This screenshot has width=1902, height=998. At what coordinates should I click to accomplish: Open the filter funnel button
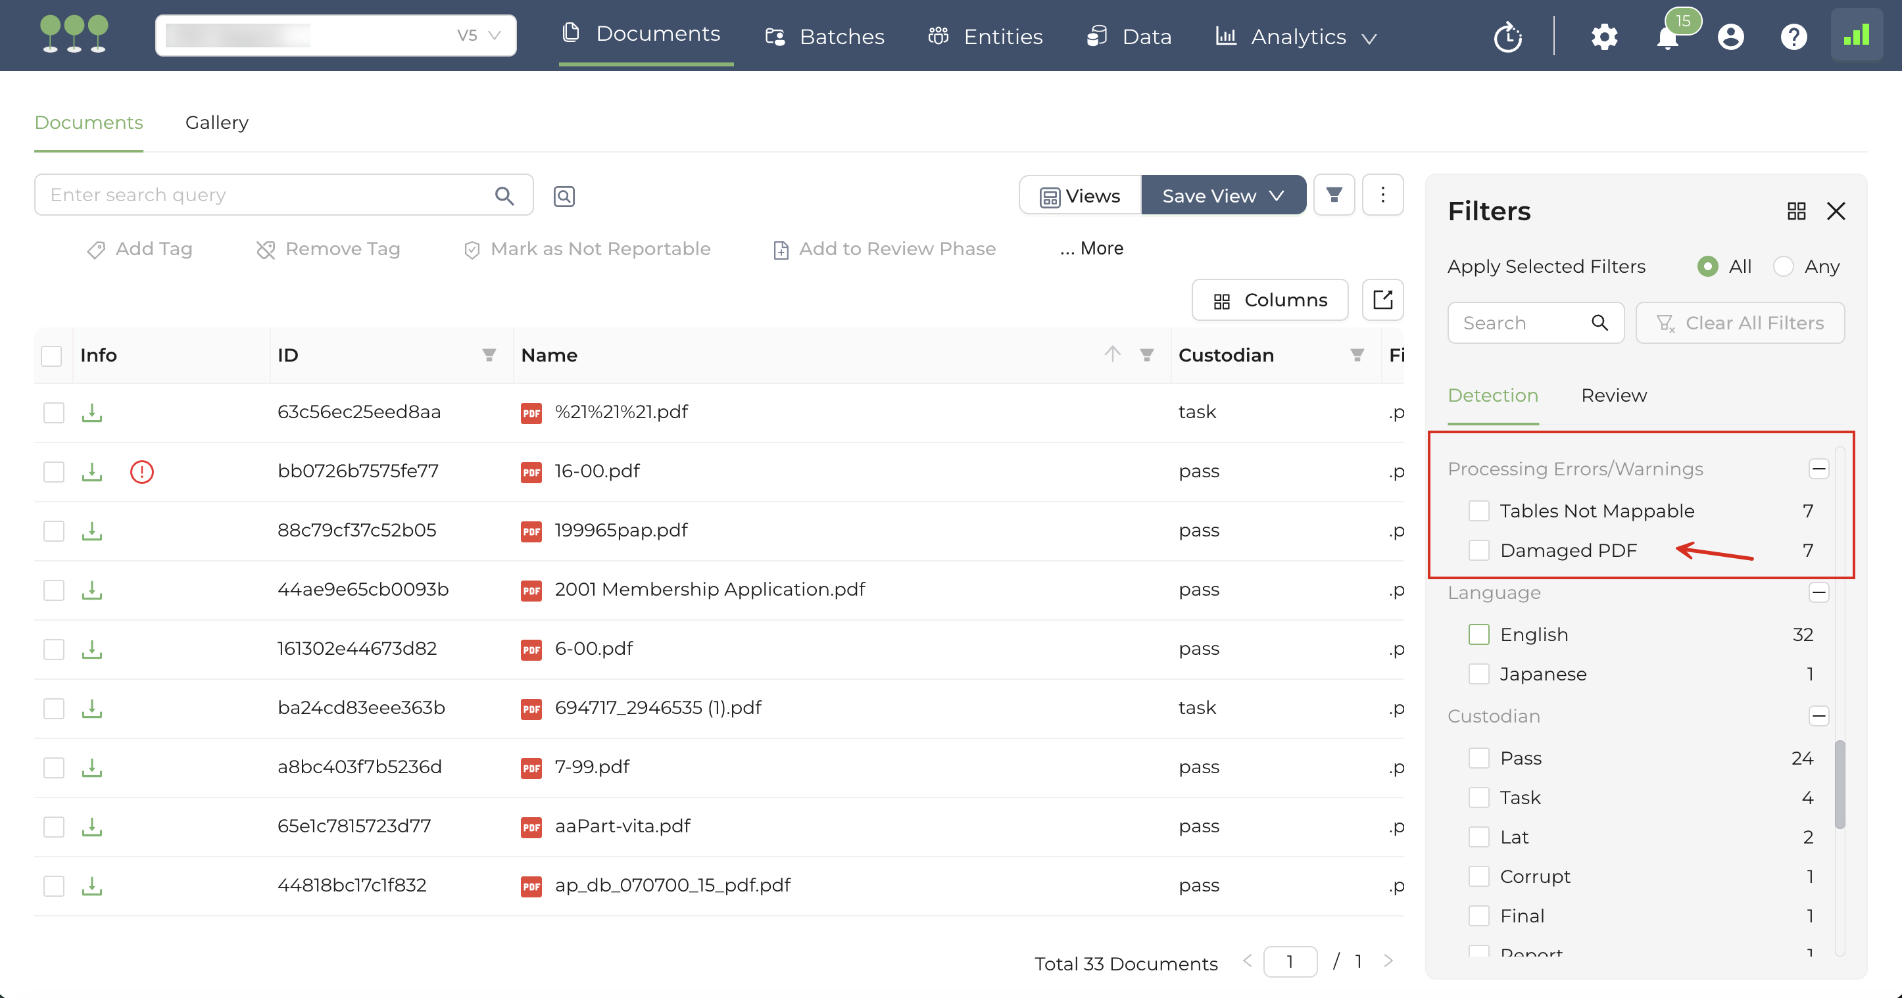coord(1334,195)
